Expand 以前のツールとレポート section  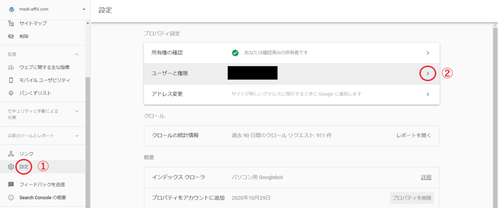[x=77, y=136]
